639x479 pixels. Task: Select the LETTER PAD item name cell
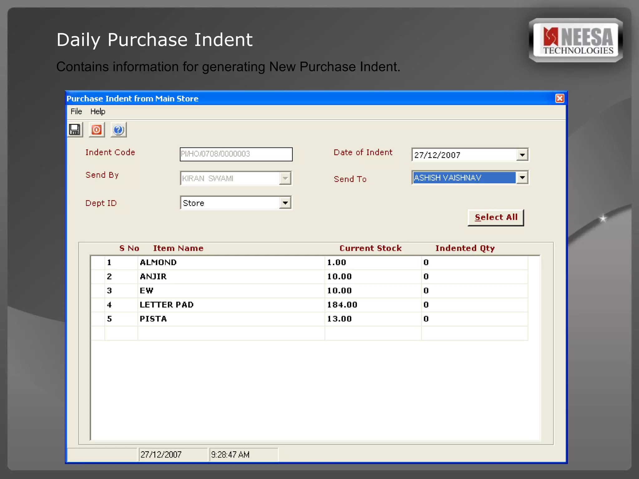(231, 305)
